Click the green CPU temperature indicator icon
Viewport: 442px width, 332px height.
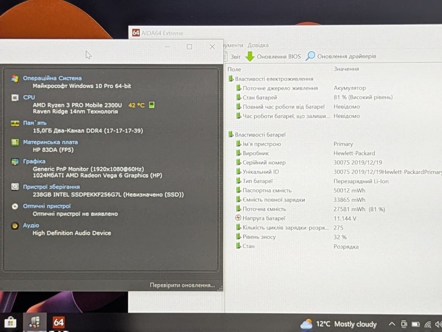(152, 105)
